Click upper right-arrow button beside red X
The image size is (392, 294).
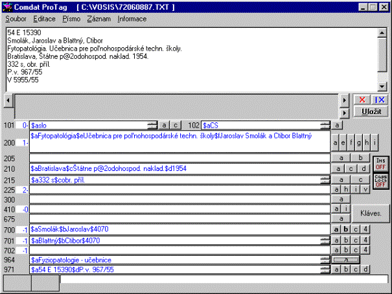(345, 100)
